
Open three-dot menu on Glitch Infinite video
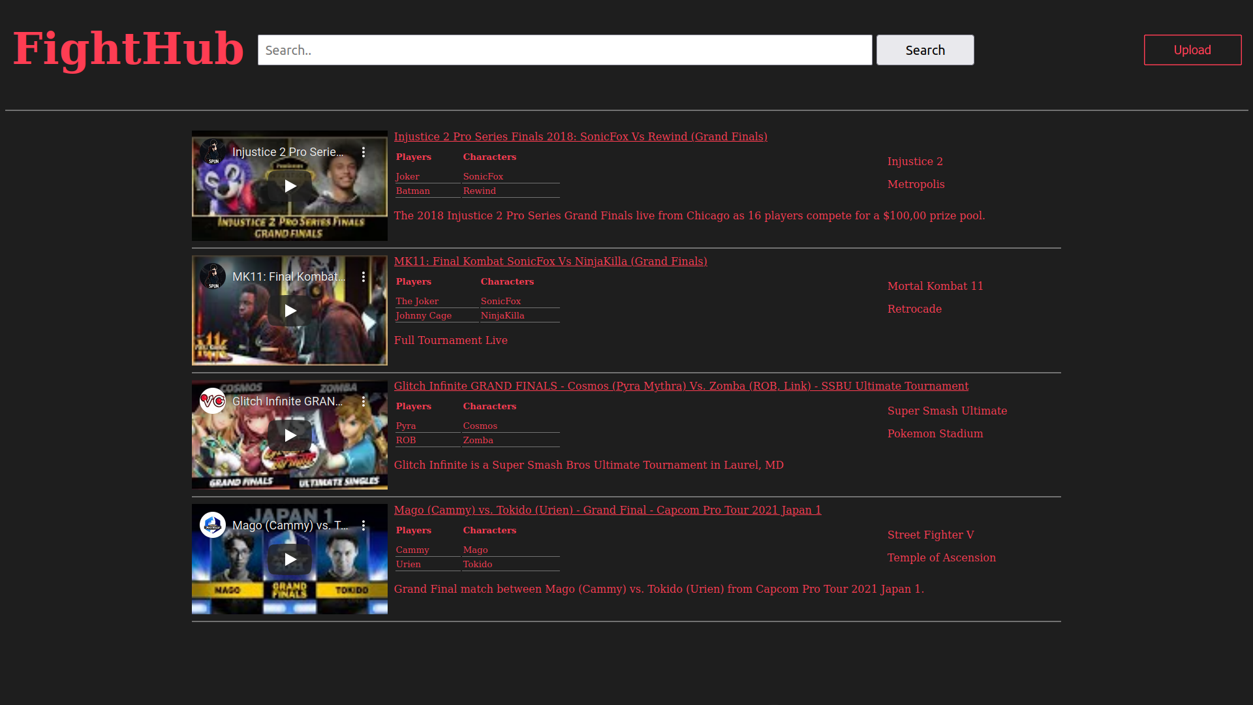point(364,401)
